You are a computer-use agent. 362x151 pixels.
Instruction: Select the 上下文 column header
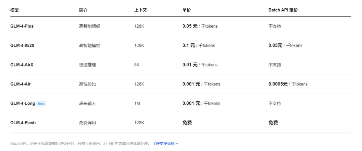140,10
